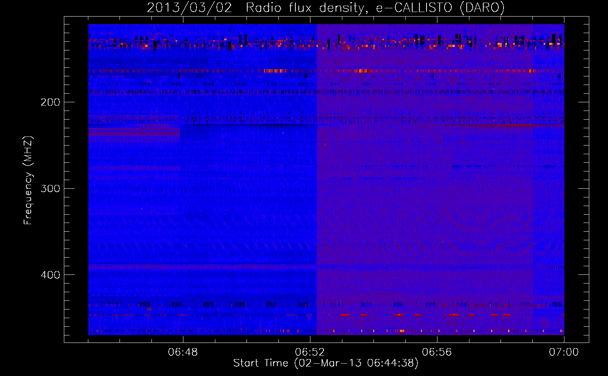The height and width of the screenshot is (376, 608).
Task: Click the 06:52 time tick label
Action: coord(310,352)
